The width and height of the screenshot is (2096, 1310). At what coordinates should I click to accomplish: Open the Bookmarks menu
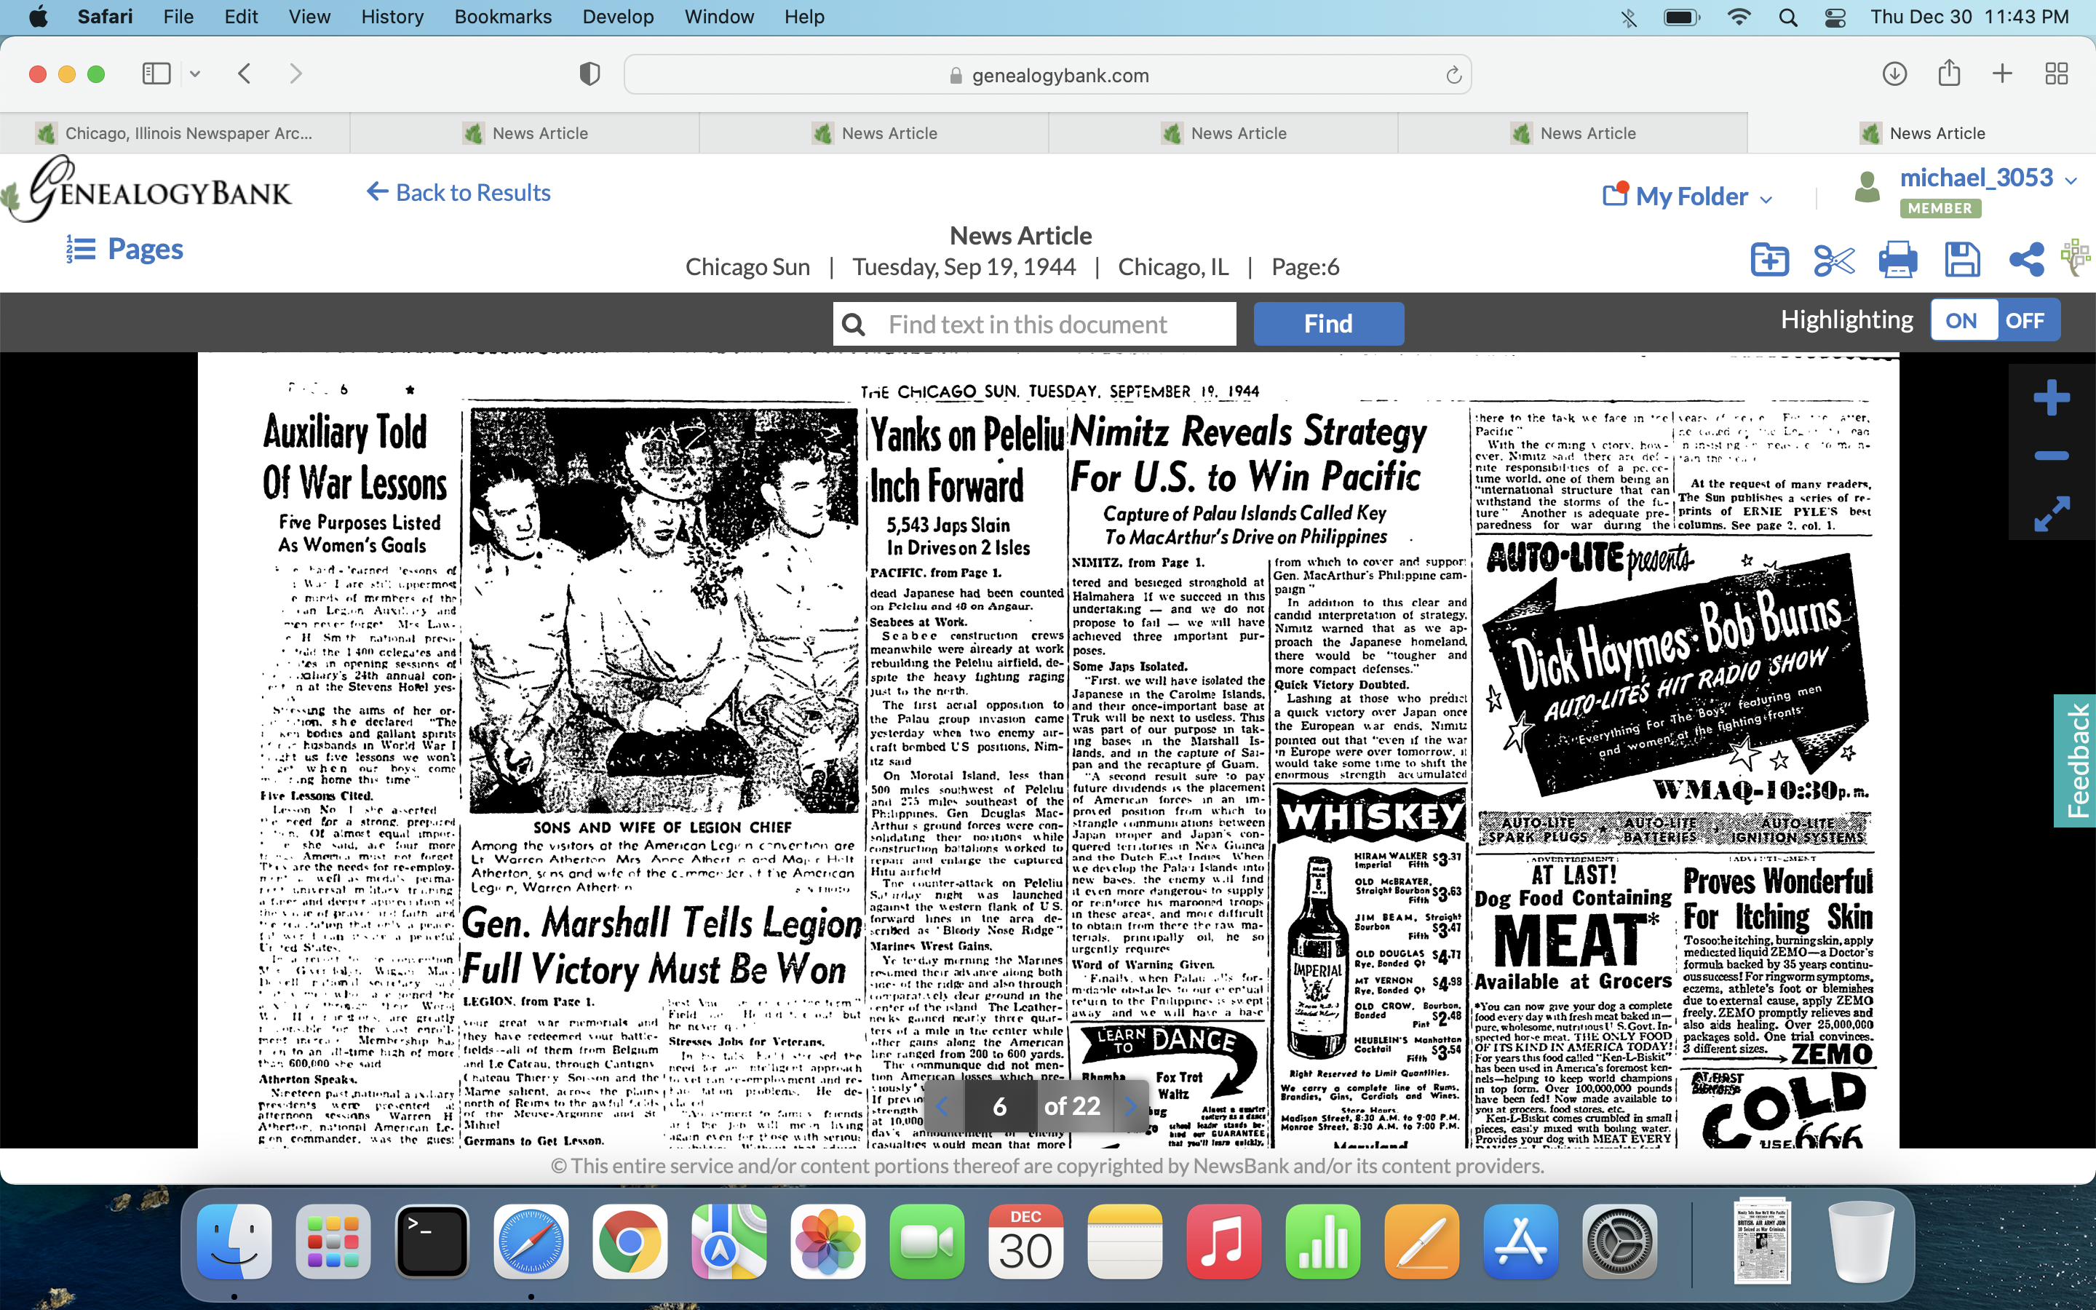[x=502, y=17]
